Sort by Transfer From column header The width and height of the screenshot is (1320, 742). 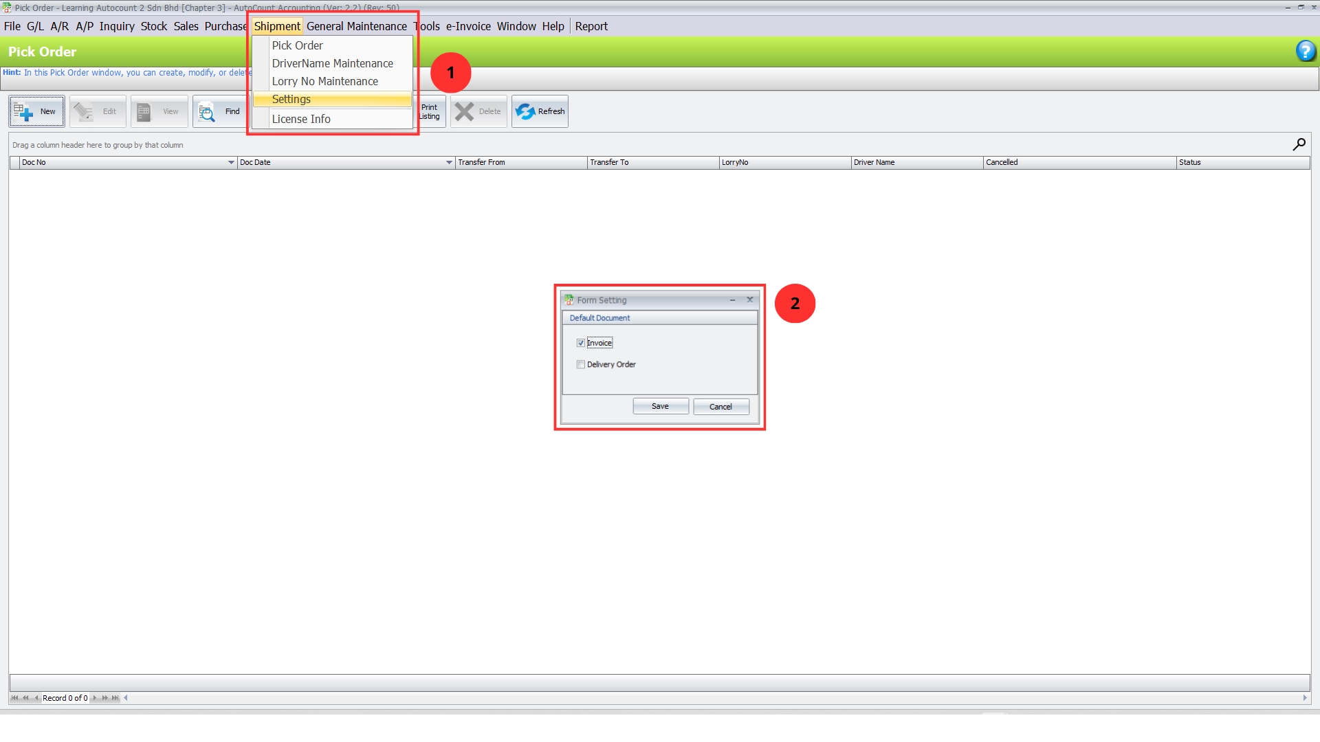pyautogui.click(x=521, y=163)
